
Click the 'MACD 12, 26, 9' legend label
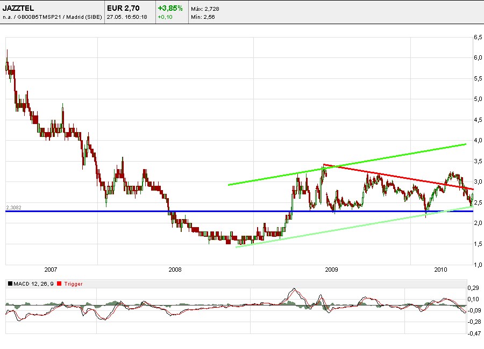(34, 283)
